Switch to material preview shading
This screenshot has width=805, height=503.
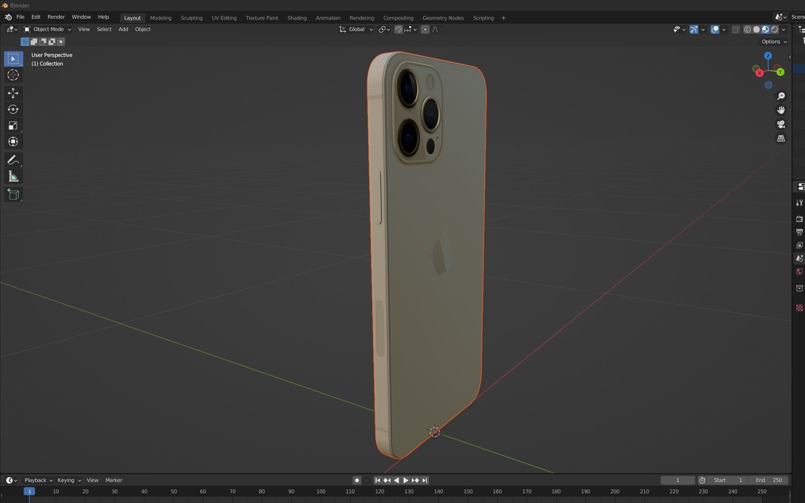click(x=765, y=29)
